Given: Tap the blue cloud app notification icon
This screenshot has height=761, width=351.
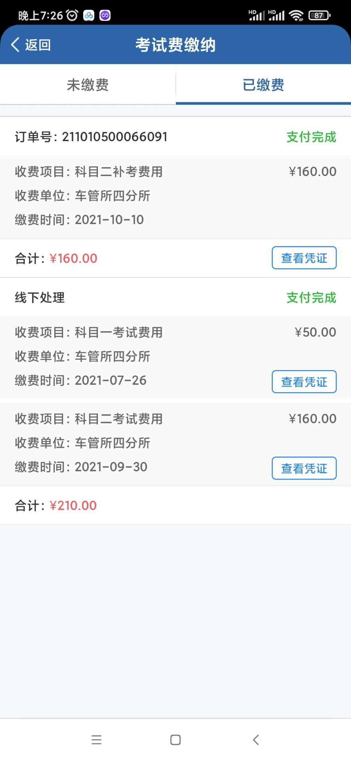Looking at the screenshot, I should coord(89,15).
